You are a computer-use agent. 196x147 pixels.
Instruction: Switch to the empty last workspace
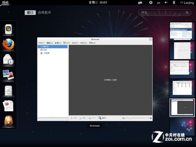pos(182,127)
